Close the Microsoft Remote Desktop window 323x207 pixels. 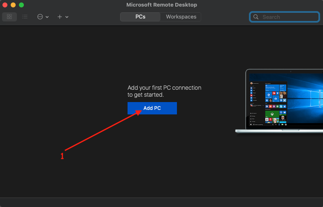[x=5, y=5]
